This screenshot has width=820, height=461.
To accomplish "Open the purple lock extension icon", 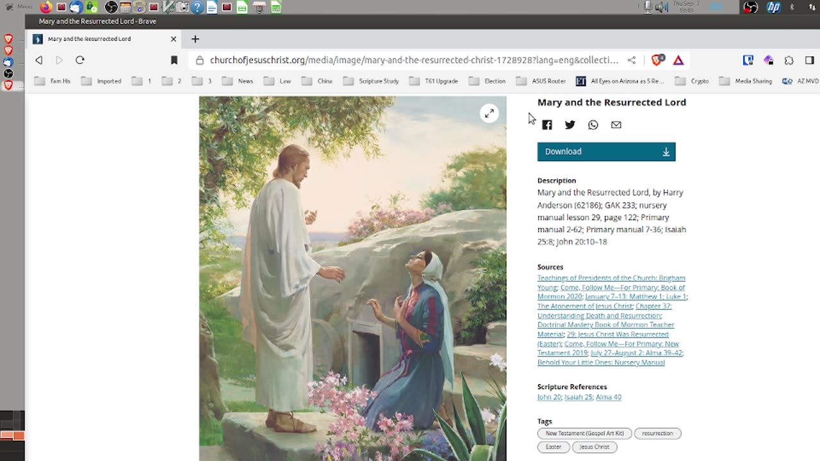I will pyautogui.click(x=769, y=60).
